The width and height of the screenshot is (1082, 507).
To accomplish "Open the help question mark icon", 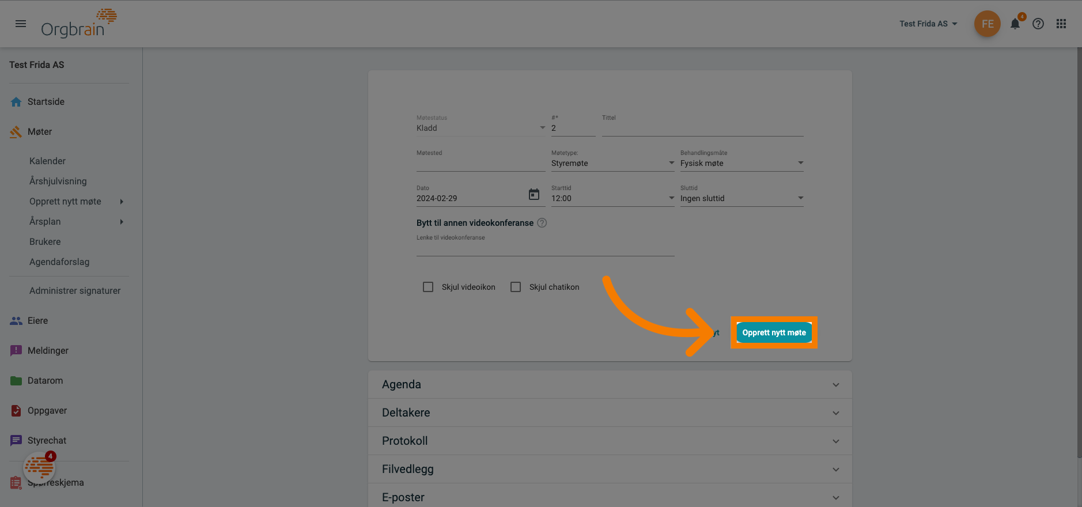I will (1038, 24).
